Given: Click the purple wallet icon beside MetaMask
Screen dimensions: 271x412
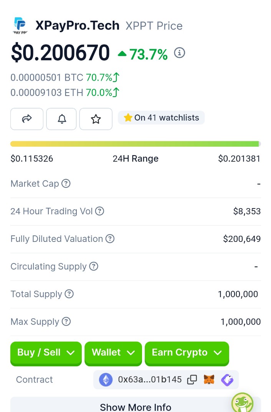Looking at the screenshot, I should click(x=227, y=380).
